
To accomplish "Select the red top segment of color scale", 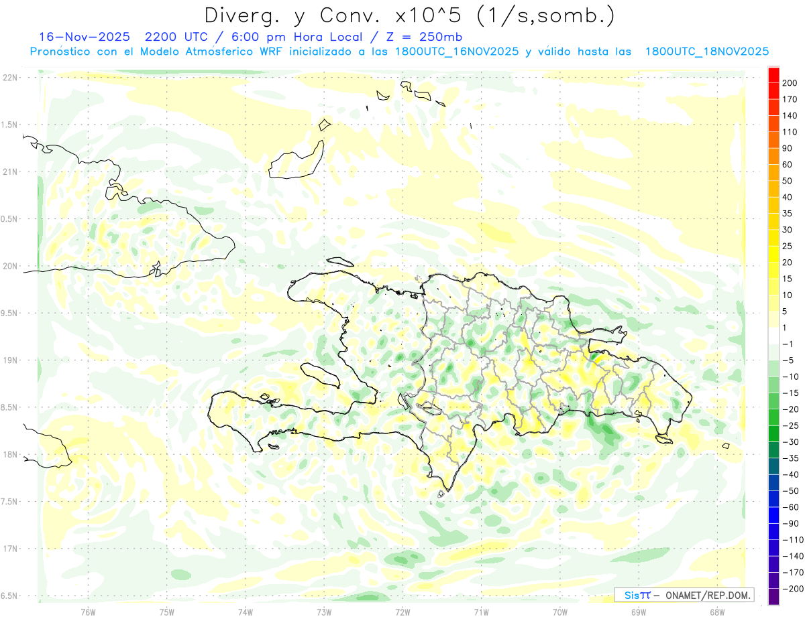I will tap(774, 74).
